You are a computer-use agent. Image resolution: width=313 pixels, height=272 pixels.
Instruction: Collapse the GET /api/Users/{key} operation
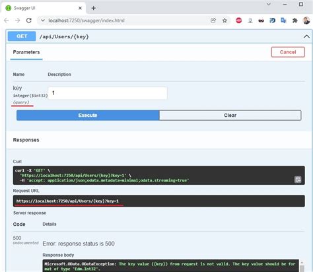click(306, 36)
